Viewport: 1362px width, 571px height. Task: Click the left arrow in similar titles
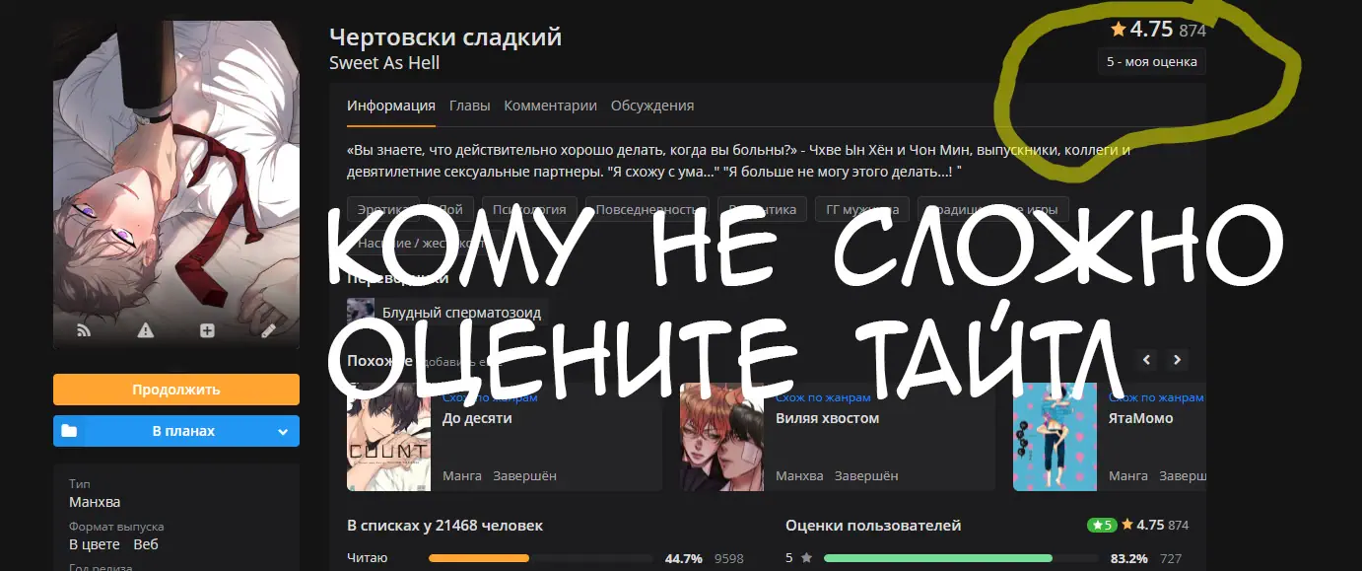tap(1146, 360)
